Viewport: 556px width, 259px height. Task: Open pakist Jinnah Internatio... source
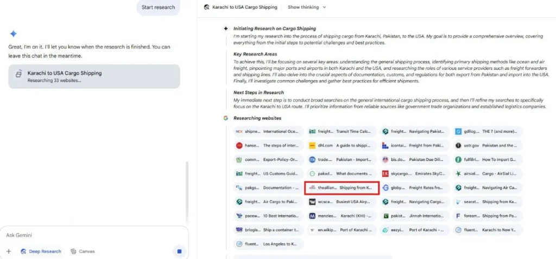pyautogui.click(x=415, y=216)
